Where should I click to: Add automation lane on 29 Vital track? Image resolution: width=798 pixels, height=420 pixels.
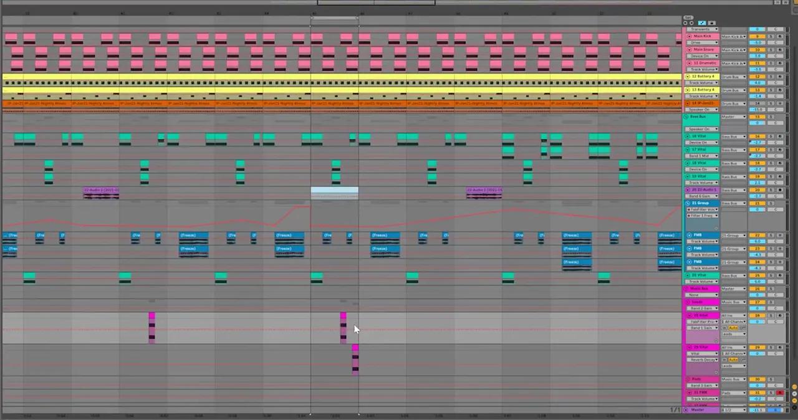coord(716,372)
